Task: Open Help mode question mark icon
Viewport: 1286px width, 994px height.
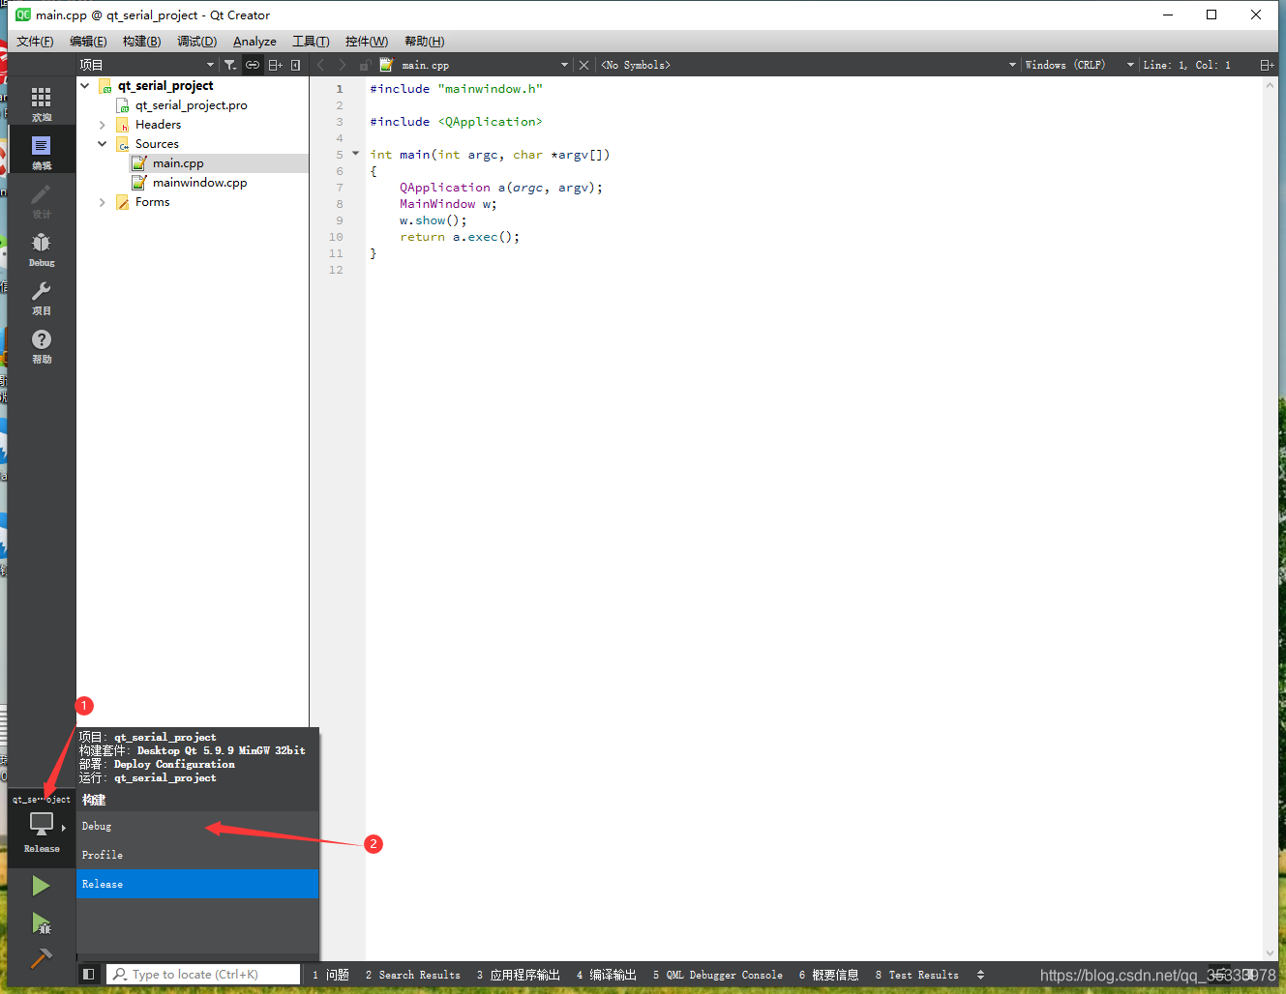Action: tap(41, 345)
